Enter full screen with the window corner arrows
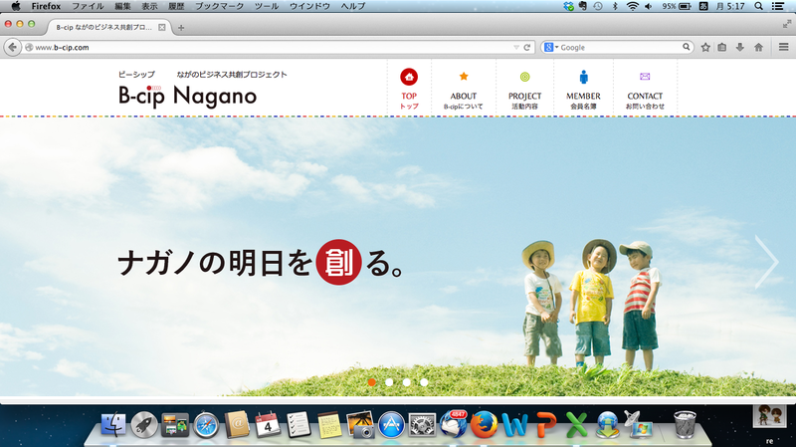This screenshot has width=796, height=447. [786, 23]
